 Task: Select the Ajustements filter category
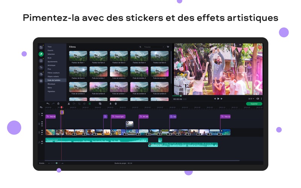pyautogui.click(x=52, y=62)
